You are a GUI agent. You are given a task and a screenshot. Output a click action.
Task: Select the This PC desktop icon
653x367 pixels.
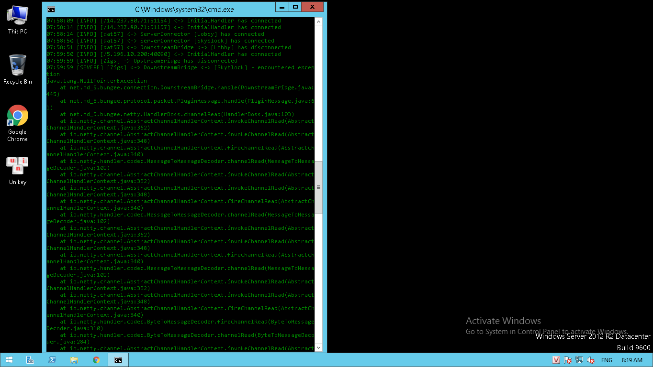point(17,20)
